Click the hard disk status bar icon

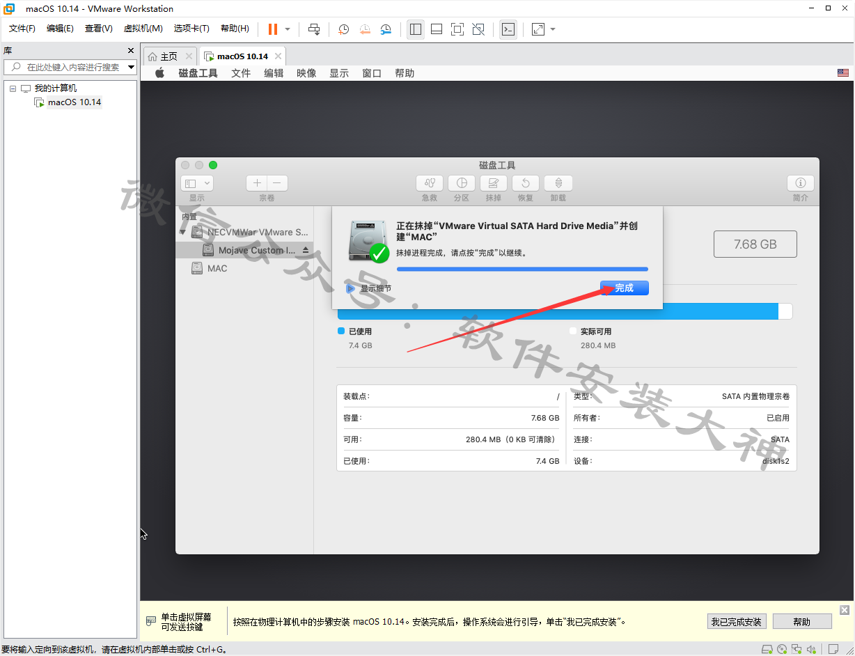(768, 649)
